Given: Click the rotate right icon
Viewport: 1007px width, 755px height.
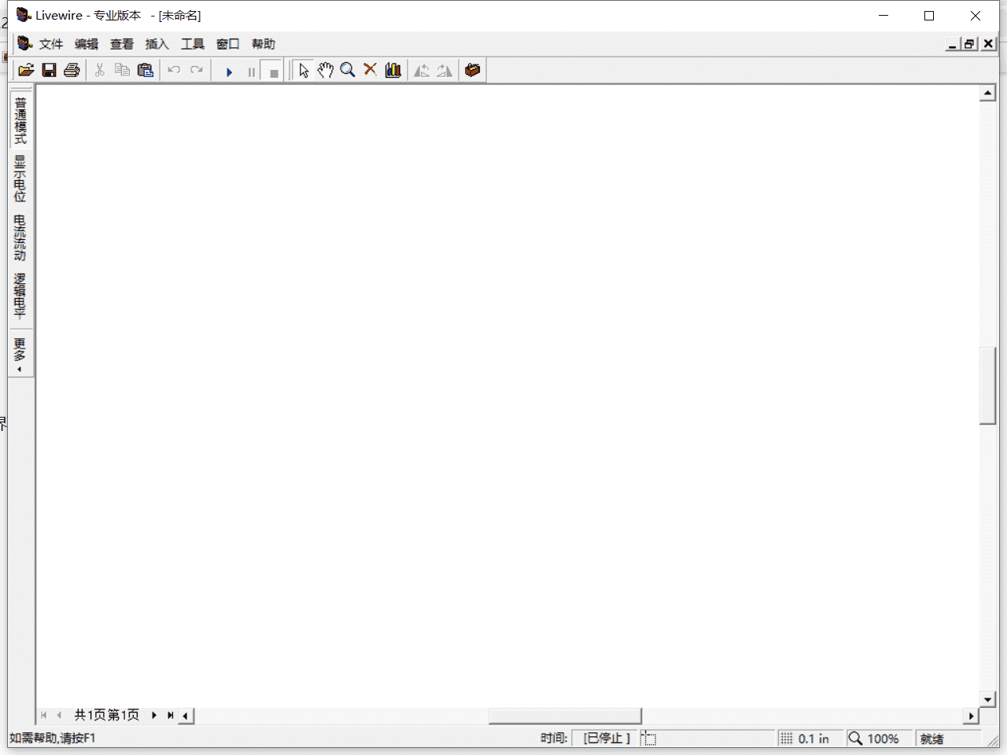Looking at the screenshot, I should [444, 70].
